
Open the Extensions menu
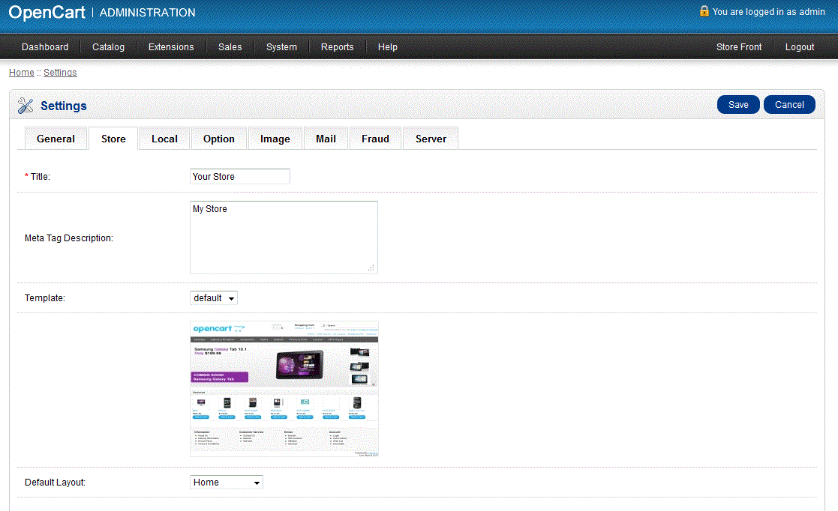(x=171, y=46)
